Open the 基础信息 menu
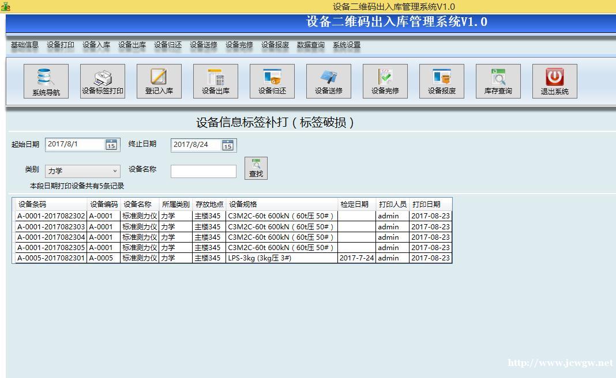Image resolution: width=616 pixels, height=378 pixels. click(x=24, y=45)
